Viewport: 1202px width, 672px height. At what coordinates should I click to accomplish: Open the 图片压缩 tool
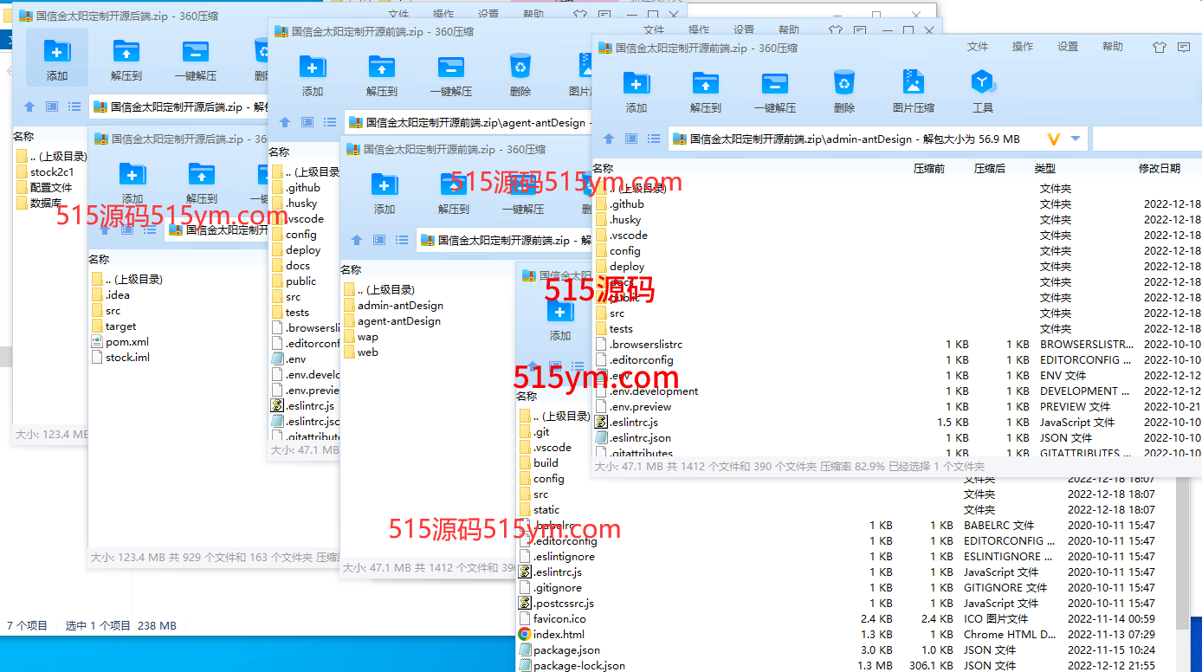click(913, 92)
